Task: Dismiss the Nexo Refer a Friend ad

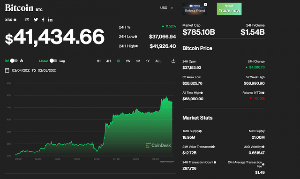Action: (205, 4)
